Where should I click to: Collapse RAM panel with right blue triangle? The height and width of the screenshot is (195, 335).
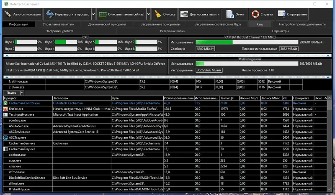pos(328,56)
